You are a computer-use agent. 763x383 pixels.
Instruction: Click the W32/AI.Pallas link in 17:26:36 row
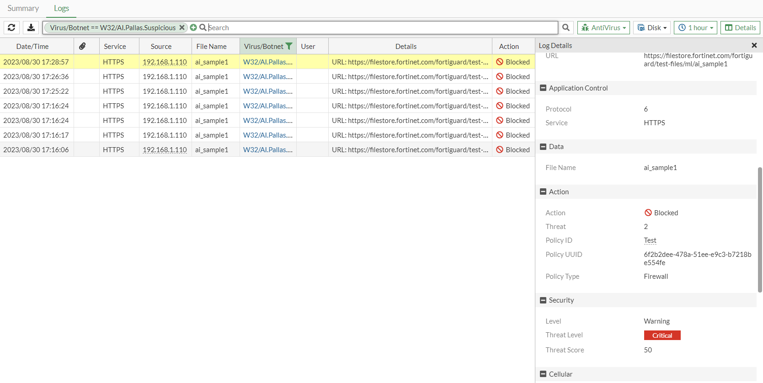point(267,77)
